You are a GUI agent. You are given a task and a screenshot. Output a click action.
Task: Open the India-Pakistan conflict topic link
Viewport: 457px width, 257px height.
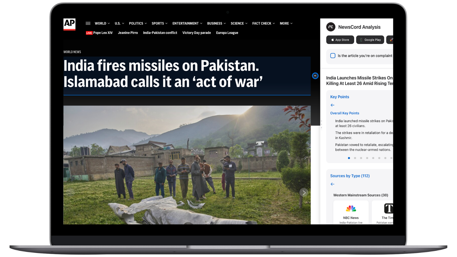click(160, 33)
